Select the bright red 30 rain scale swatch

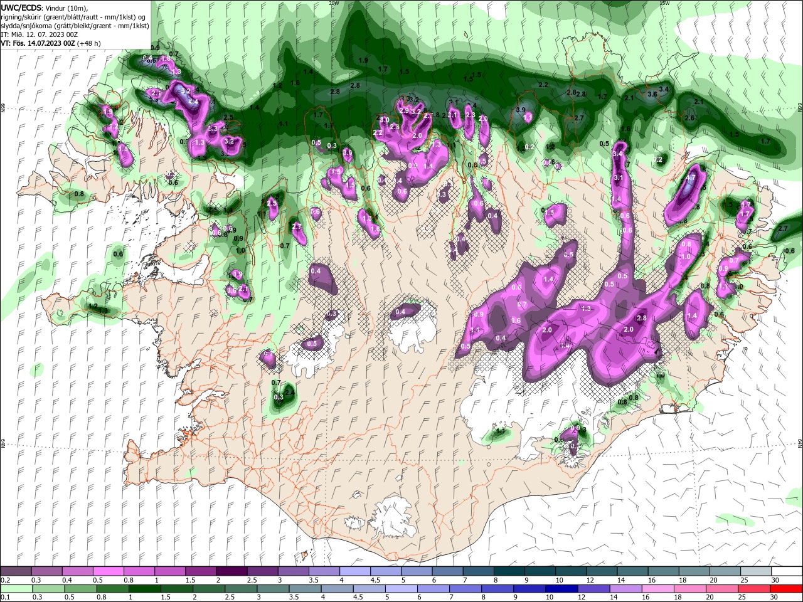tap(786, 589)
